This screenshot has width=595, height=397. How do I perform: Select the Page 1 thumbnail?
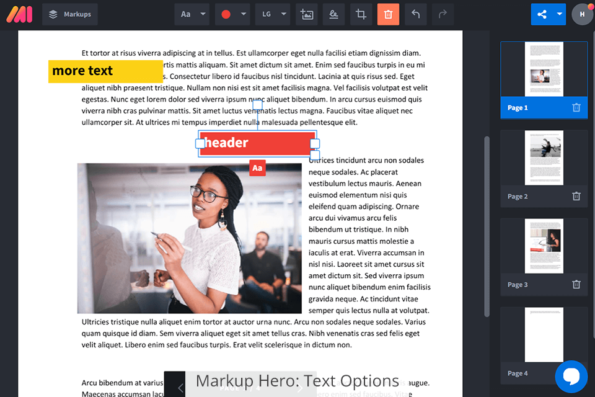[x=544, y=69]
